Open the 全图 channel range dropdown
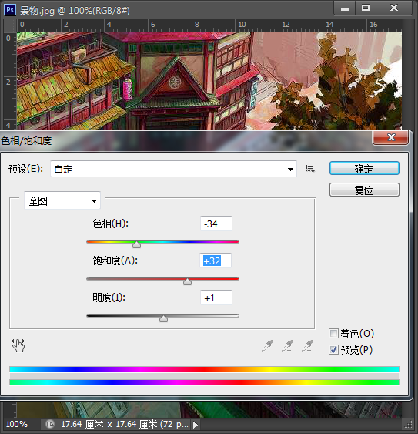The width and height of the screenshot is (418, 434). point(62,200)
